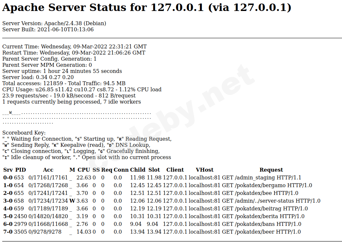The image size is (342, 242).
Task: Click the Request column header
Action: tap(271, 170)
